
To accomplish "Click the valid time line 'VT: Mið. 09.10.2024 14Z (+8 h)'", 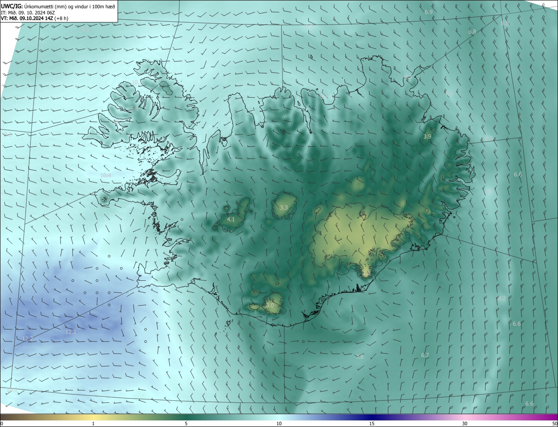I will [34, 18].
